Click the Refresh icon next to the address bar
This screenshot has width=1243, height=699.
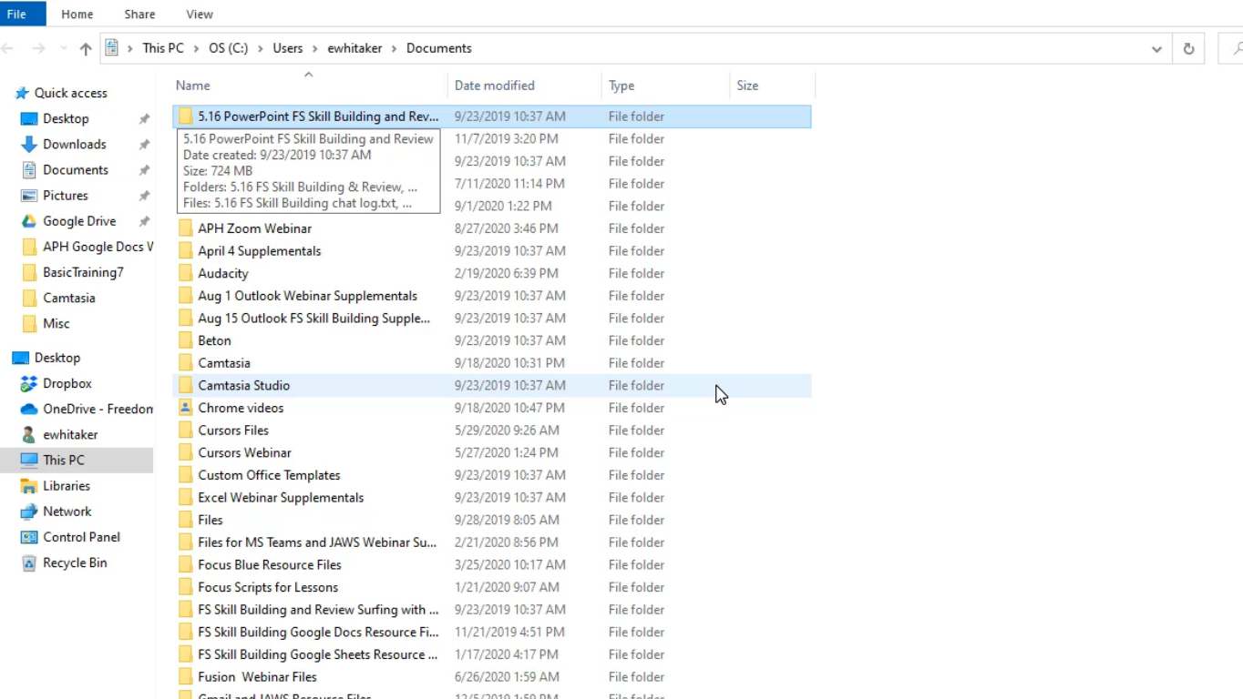1188,48
